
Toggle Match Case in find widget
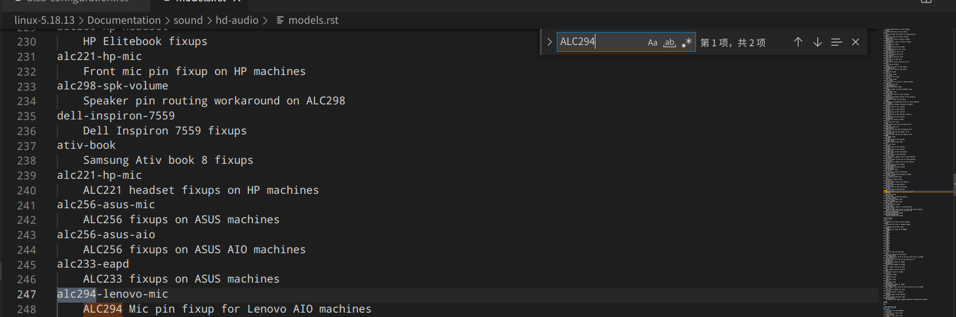[652, 43]
